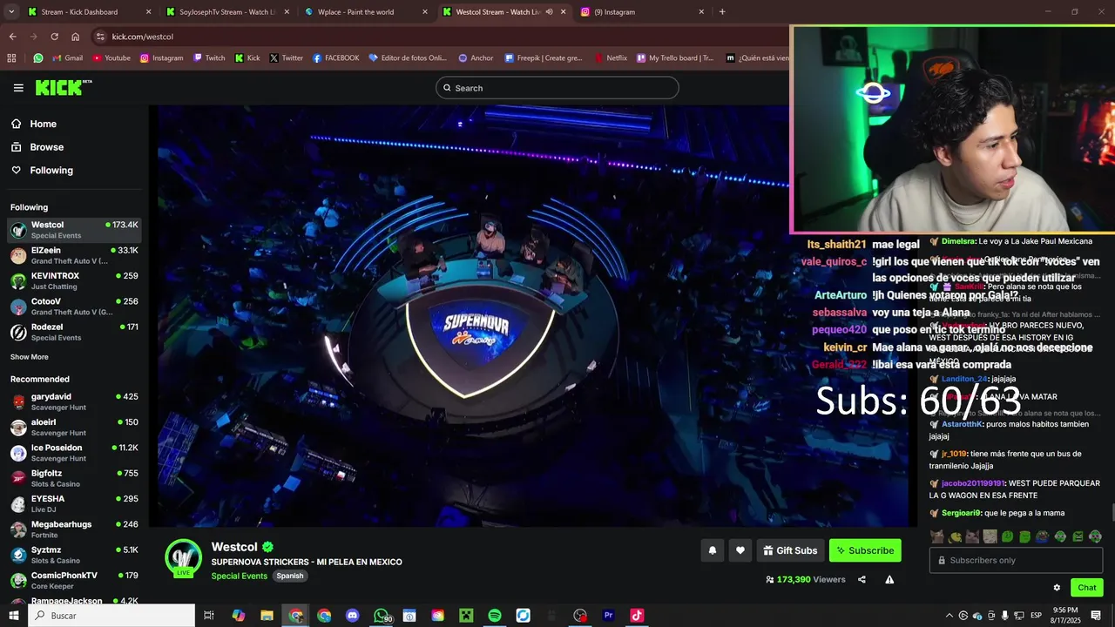Open Netflix bookmark
The height and width of the screenshot is (627, 1115).
click(x=611, y=58)
